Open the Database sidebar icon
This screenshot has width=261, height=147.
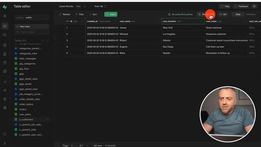tap(5, 45)
